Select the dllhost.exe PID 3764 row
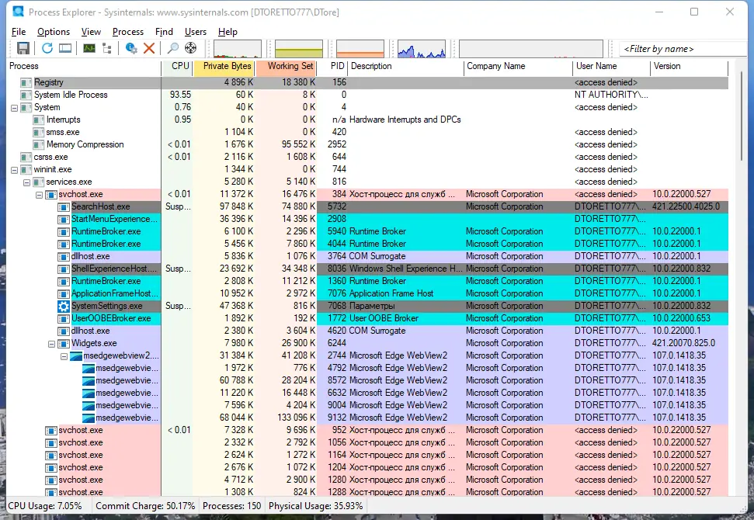The width and height of the screenshot is (754, 520). tap(367, 257)
